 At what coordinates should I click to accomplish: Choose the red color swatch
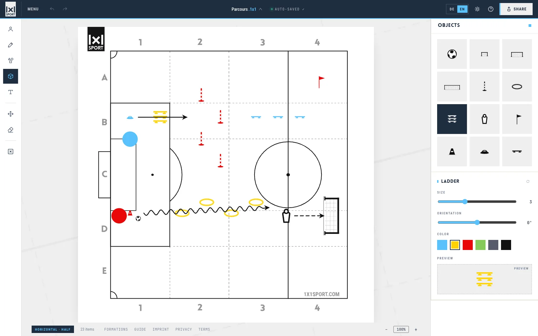coord(468,245)
